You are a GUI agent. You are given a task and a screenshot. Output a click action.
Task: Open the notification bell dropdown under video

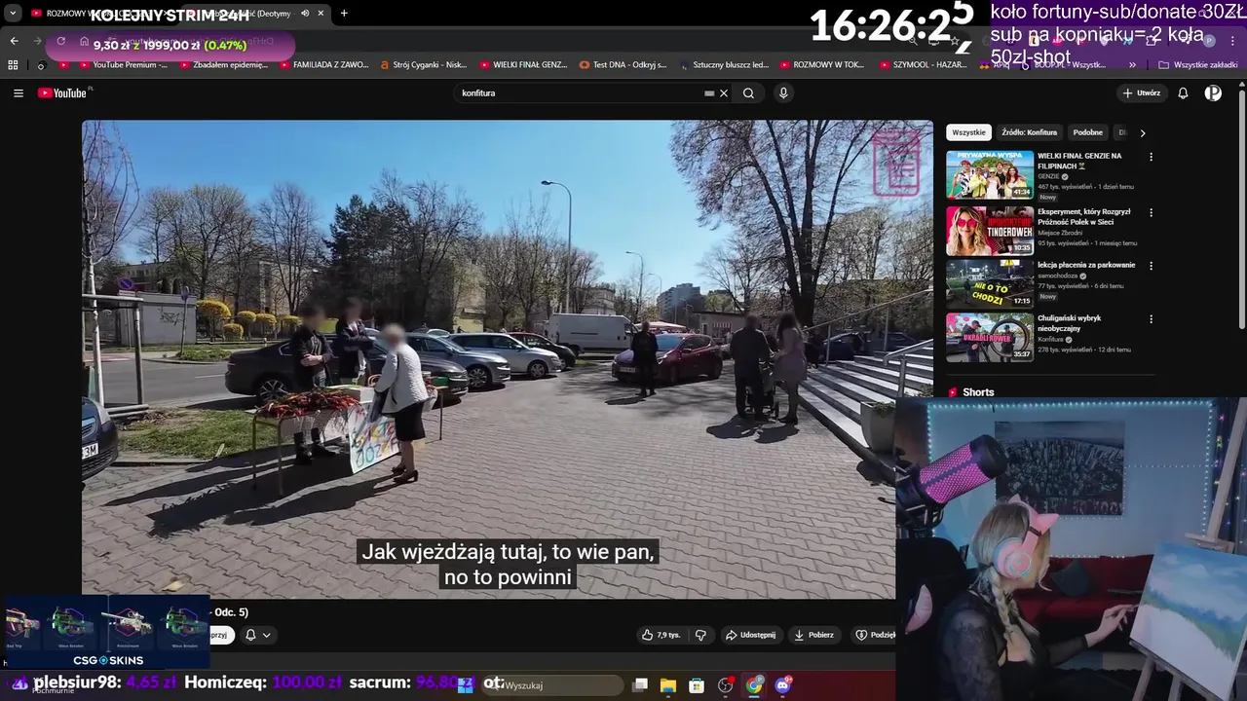coord(258,635)
